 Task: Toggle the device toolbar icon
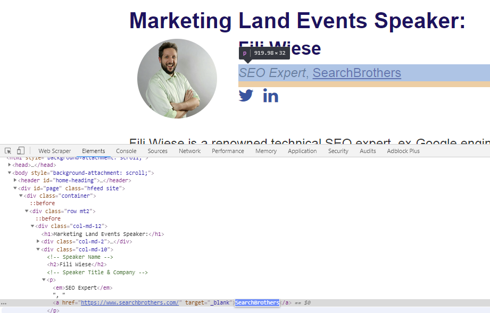tap(21, 151)
